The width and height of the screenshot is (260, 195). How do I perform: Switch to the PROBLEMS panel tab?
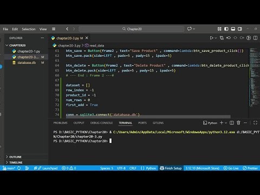60,123
